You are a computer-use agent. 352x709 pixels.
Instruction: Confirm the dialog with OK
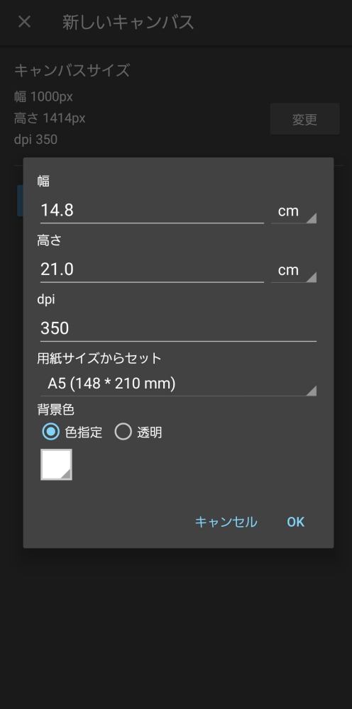[296, 523]
